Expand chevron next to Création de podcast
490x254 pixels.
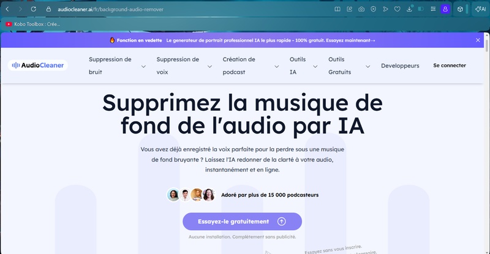click(277, 66)
